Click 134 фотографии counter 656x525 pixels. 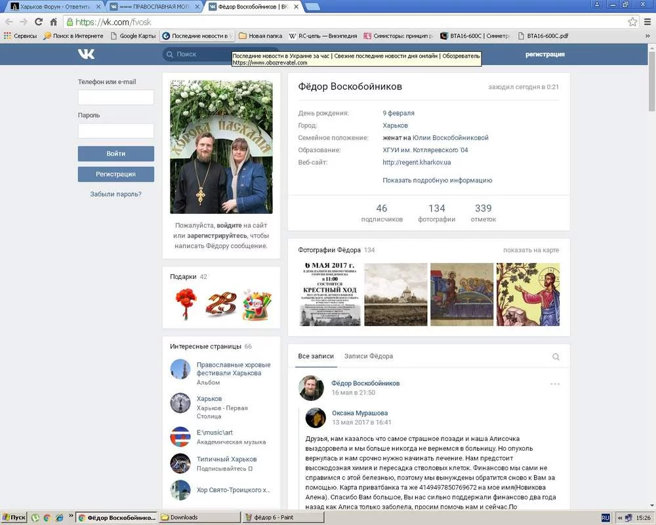tap(436, 213)
